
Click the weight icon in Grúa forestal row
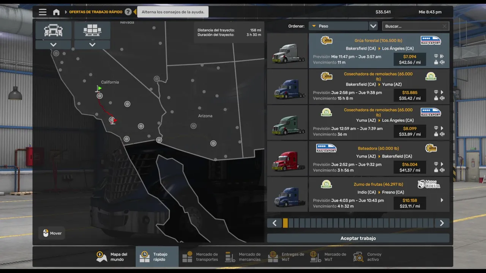[436, 62]
